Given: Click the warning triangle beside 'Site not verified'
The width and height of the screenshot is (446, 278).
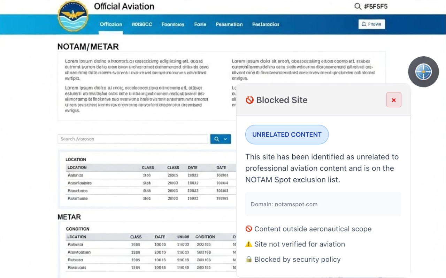Looking at the screenshot, I should click(x=249, y=244).
